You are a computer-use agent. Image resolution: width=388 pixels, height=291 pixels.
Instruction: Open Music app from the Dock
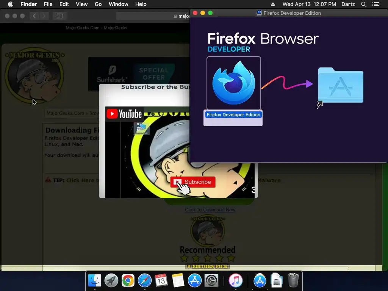tap(235, 280)
